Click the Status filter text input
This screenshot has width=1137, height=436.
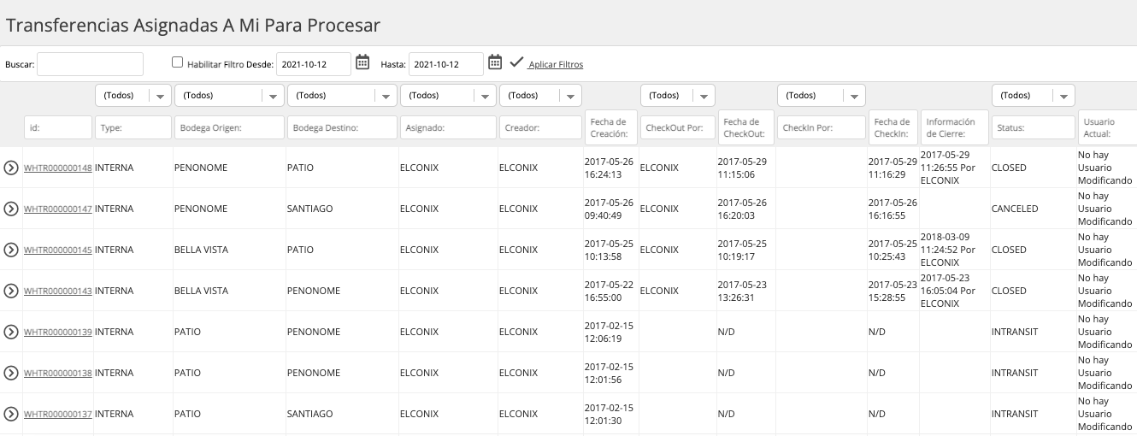pos(1034,127)
